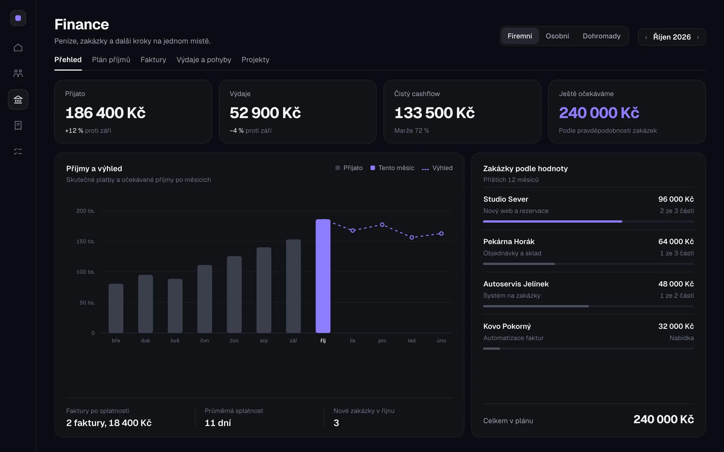The image size is (724, 452).
Task: Open the tasks checklist sidebar icon
Action: pos(18,152)
